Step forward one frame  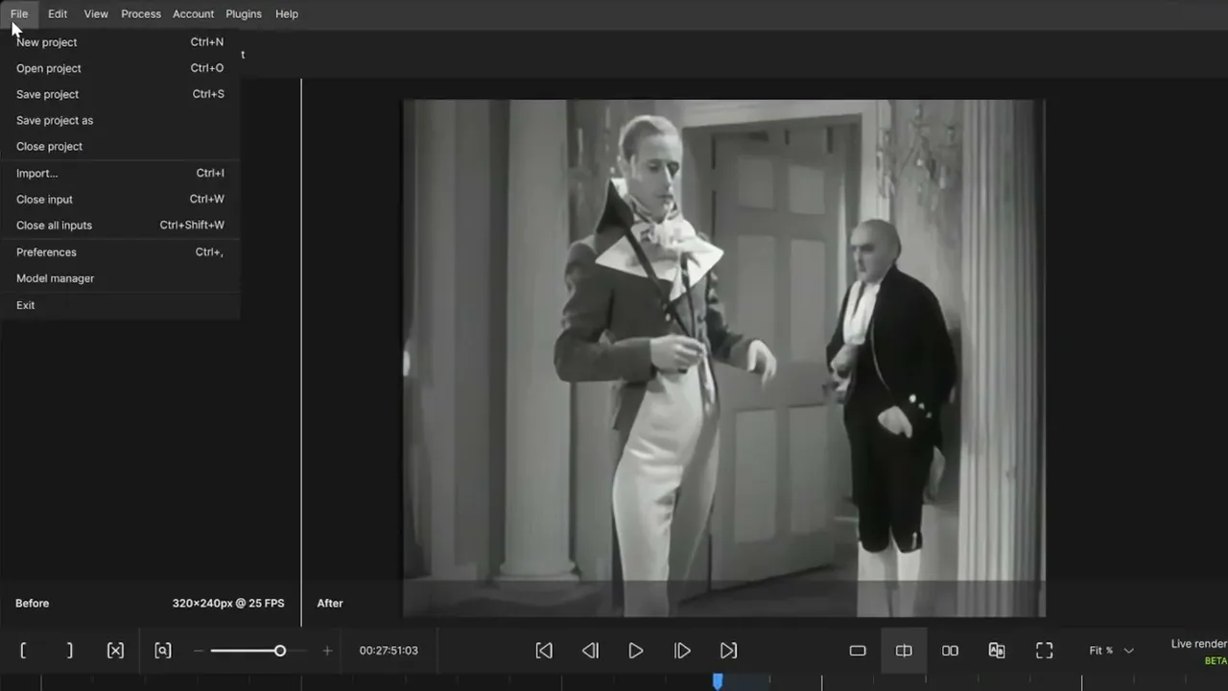682,651
